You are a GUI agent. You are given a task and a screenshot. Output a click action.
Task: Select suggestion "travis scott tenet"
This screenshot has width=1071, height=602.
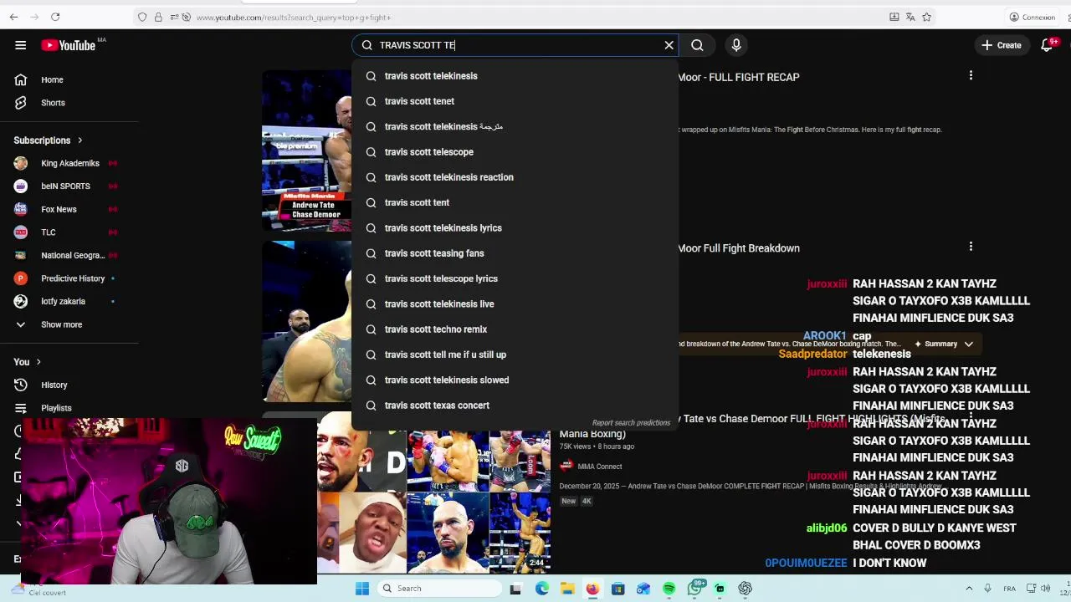tap(515, 101)
